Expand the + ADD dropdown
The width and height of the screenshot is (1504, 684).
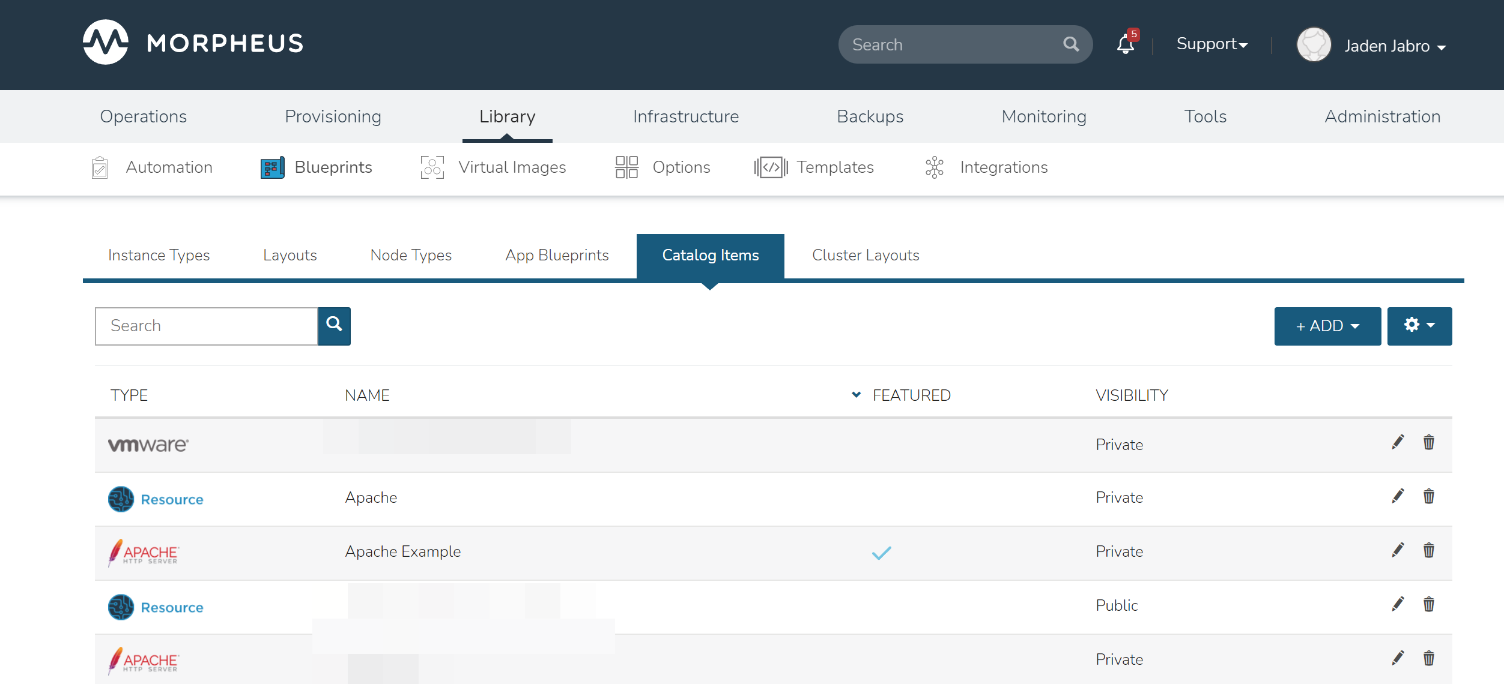[x=1327, y=326]
